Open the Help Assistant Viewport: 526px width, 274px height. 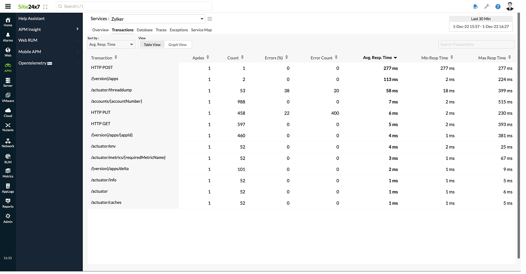point(31,18)
